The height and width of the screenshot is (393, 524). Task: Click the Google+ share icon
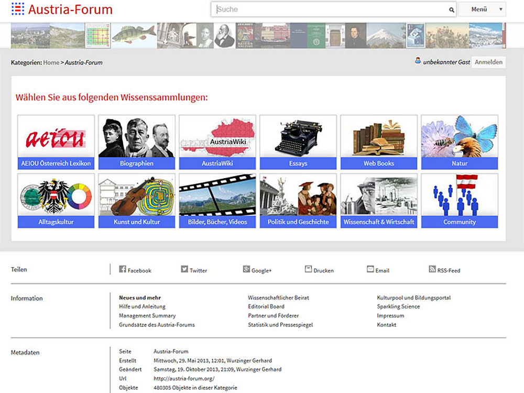pyautogui.click(x=246, y=269)
